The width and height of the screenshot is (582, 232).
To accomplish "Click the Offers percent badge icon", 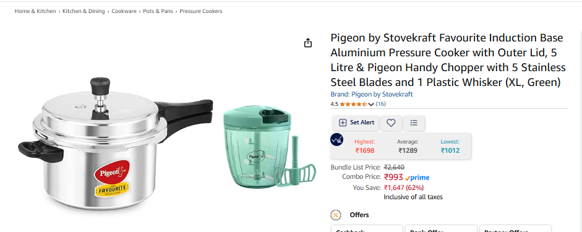I will [x=336, y=215].
